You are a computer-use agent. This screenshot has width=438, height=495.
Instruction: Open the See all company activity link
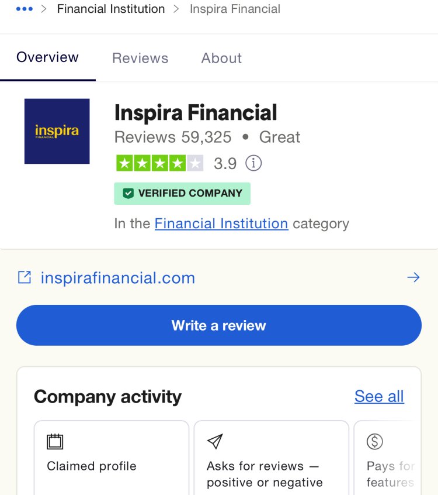pos(379,396)
